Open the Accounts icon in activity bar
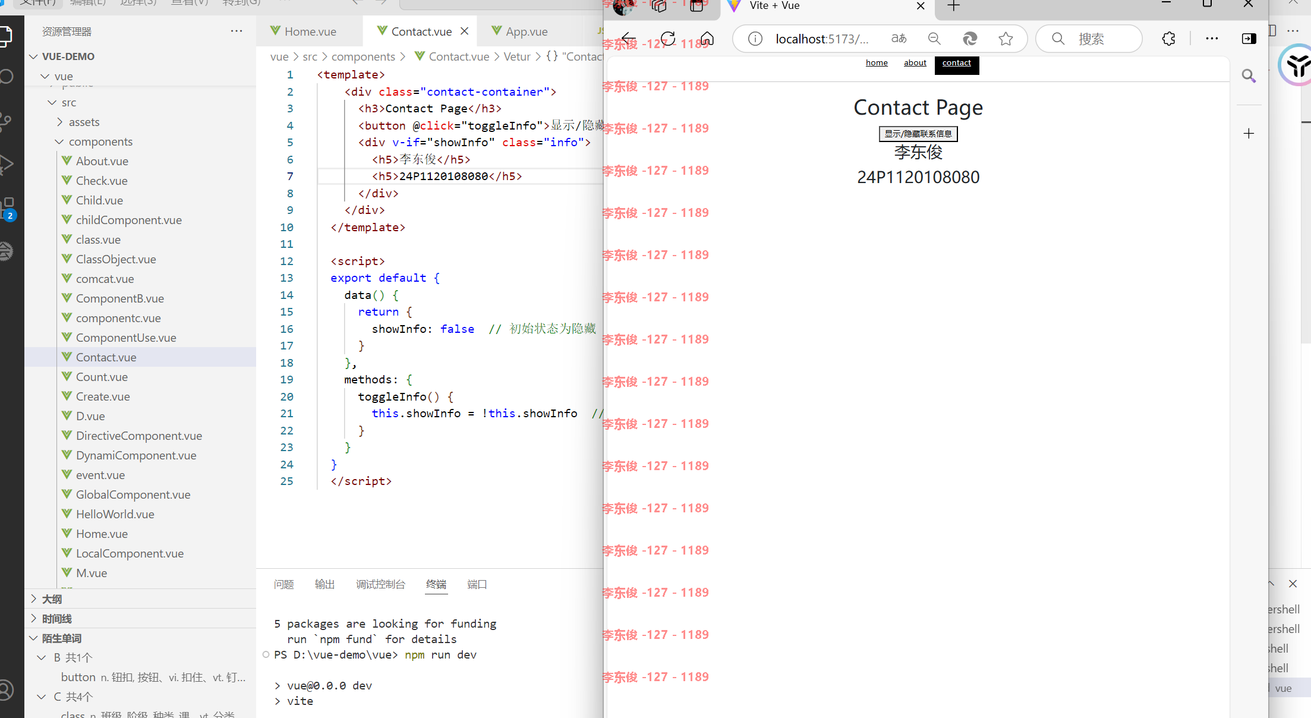Image resolution: width=1311 pixels, height=718 pixels. click(x=5, y=691)
